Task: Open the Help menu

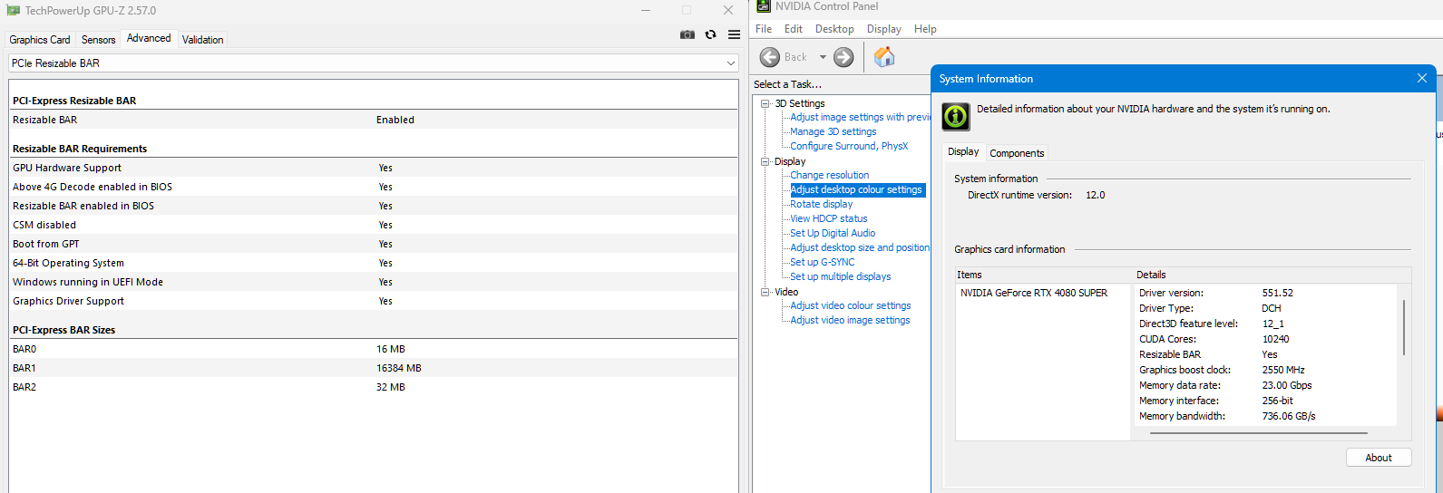Action: (x=925, y=29)
